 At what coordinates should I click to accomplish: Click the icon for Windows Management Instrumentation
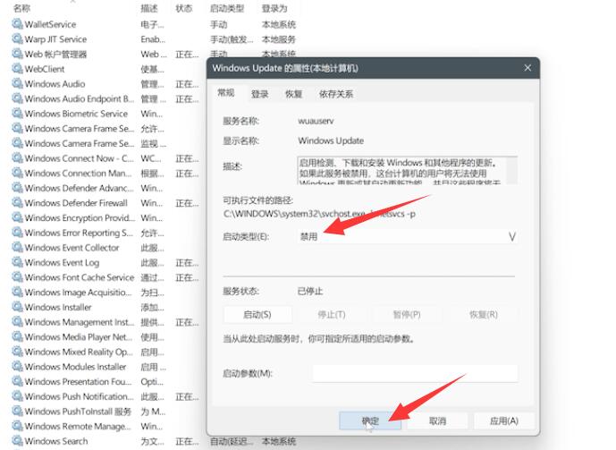[17, 322]
